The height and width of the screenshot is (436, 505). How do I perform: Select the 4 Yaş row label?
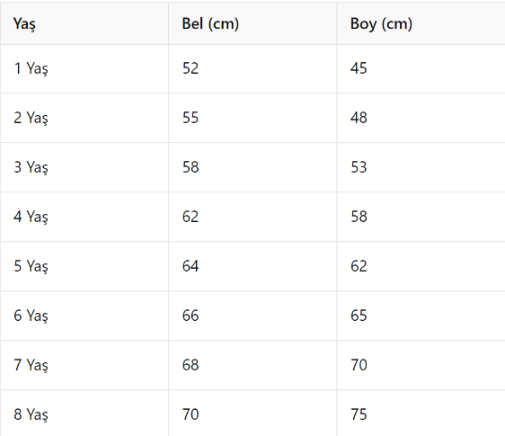pyautogui.click(x=31, y=217)
